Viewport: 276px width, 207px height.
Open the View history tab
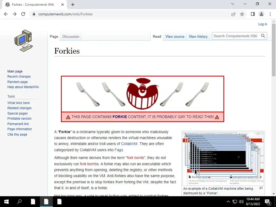tap(198, 36)
